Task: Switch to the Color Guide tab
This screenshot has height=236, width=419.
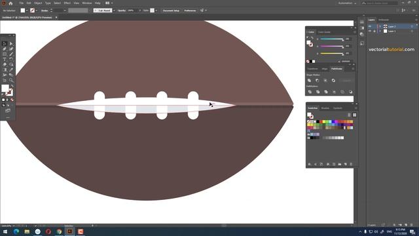Action: click(x=324, y=32)
